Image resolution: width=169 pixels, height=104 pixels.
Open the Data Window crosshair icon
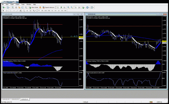click(16, 8)
